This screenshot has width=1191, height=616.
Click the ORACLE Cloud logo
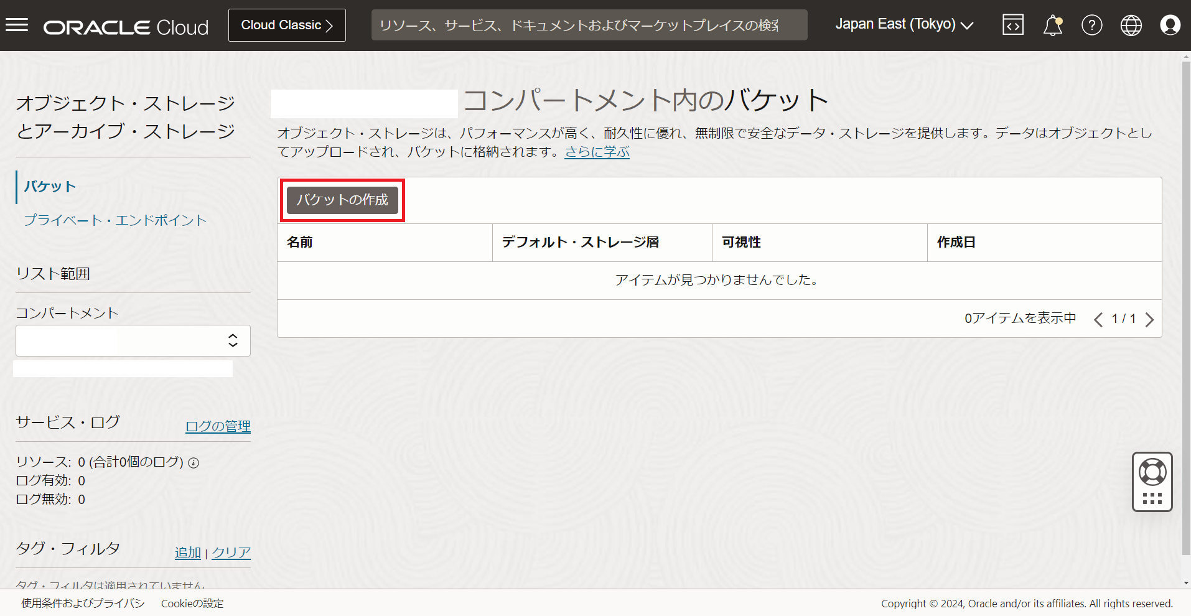(126, 27)
